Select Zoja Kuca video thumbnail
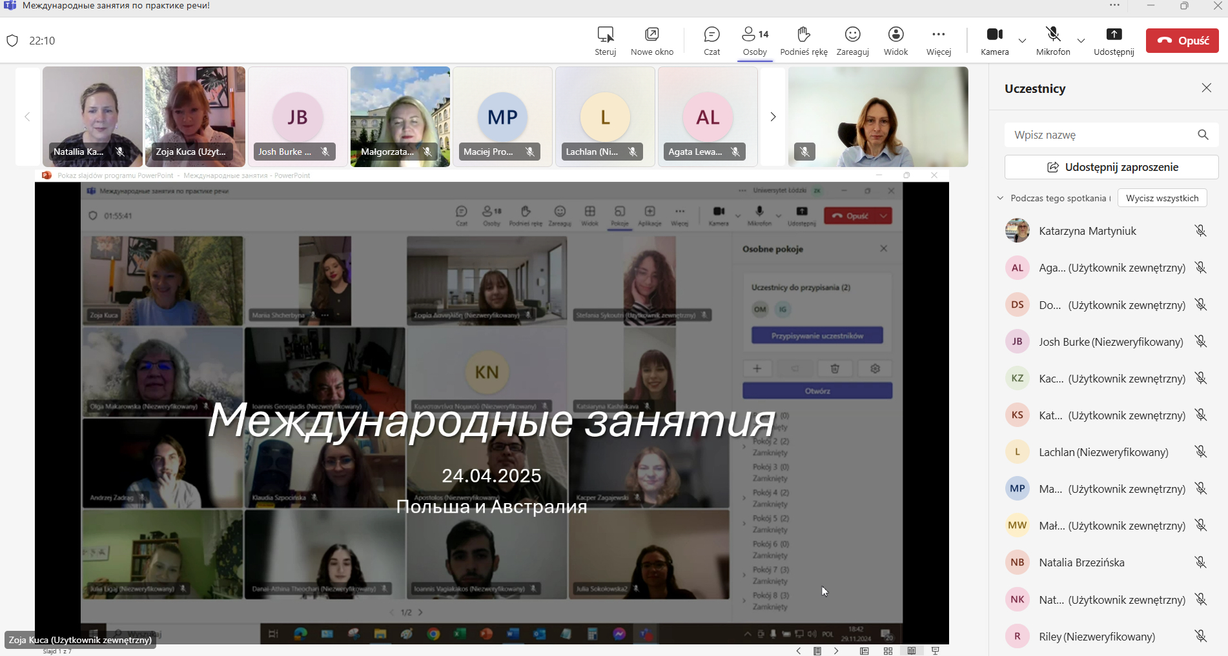 [x=195, y=117]
